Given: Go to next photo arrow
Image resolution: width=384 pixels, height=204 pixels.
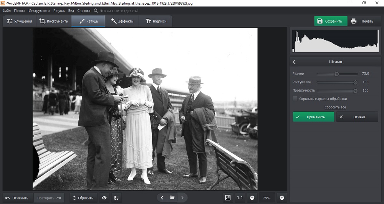Looking at the screenshot, I should [182, 197].
